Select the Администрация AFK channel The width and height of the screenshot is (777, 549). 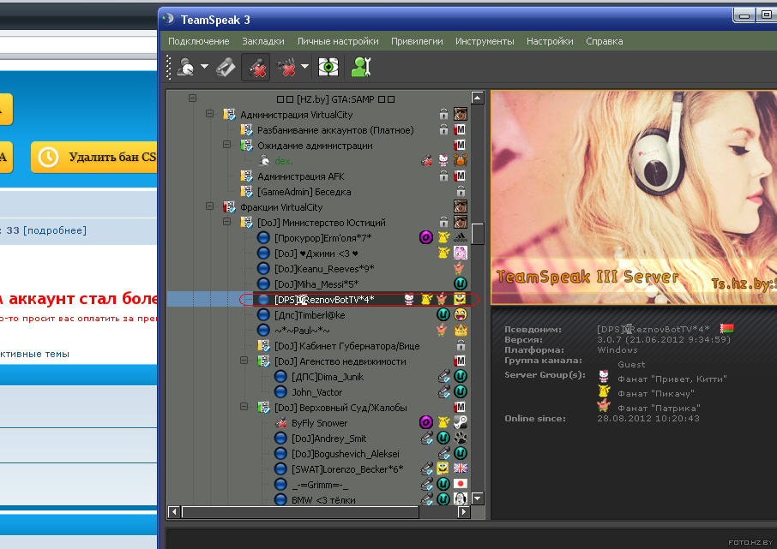point(301,176)
